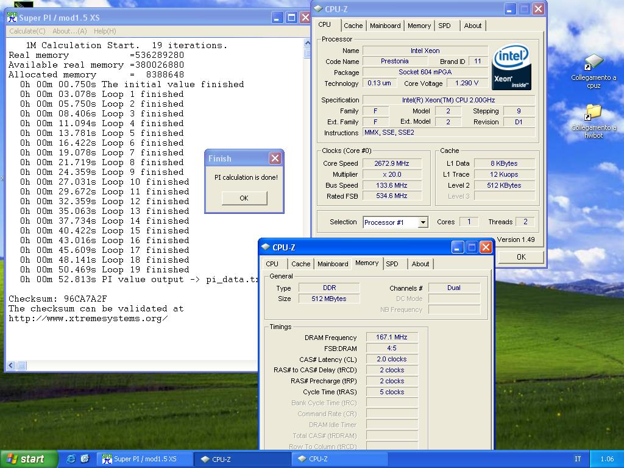
Task: Switch to Cache tab in CPU-Z Memory window
Action: click(300, 263)
